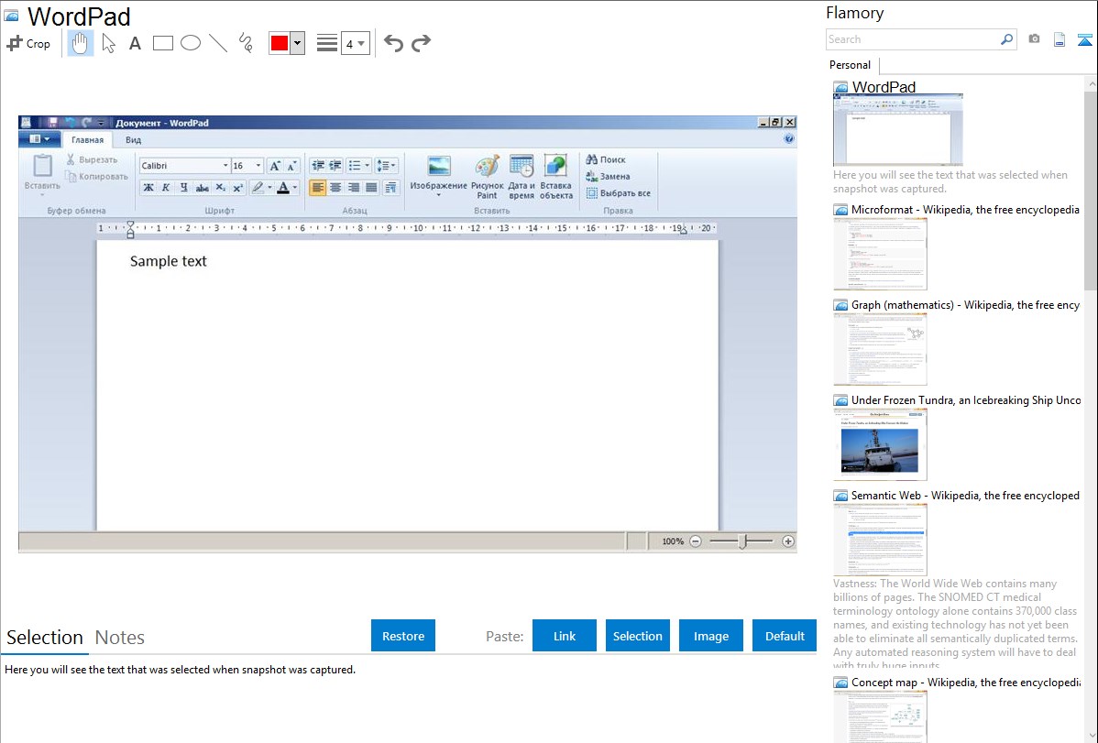Open the Personal tab in Flamory panel

[x=850, y=65]
